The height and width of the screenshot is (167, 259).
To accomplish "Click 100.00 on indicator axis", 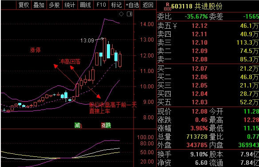I will click(x=145, y=137).
